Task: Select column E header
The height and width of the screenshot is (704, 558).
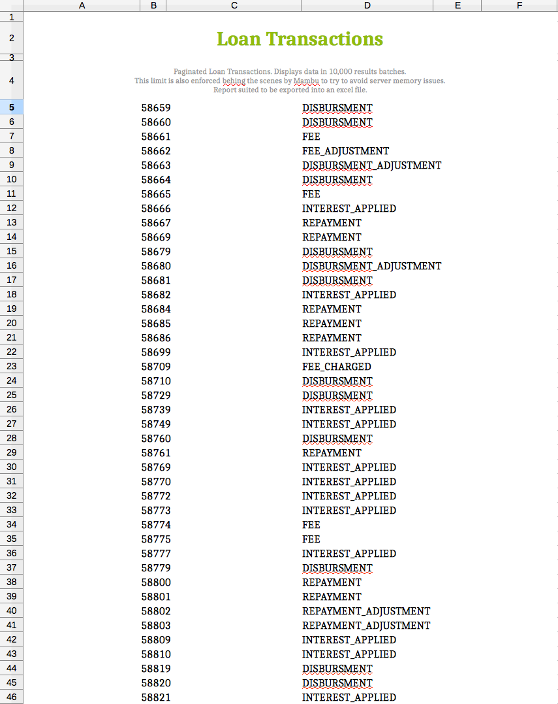Action: 457,5
